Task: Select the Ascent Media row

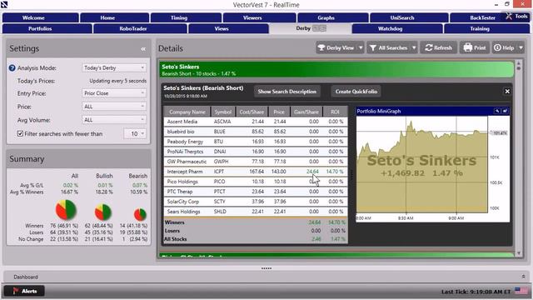Action: [x=256, y=122]
